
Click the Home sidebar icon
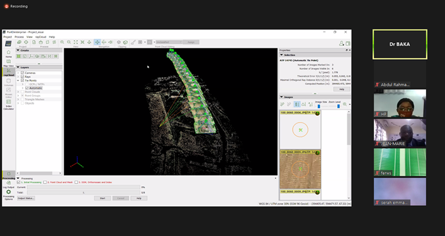pos(9,53)
